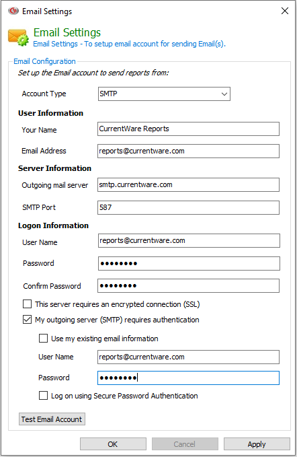Screen dimensions: 297x457
Task: Click the Logon Information User Name field
Action: pyautogui.click(x=189, y=240)
